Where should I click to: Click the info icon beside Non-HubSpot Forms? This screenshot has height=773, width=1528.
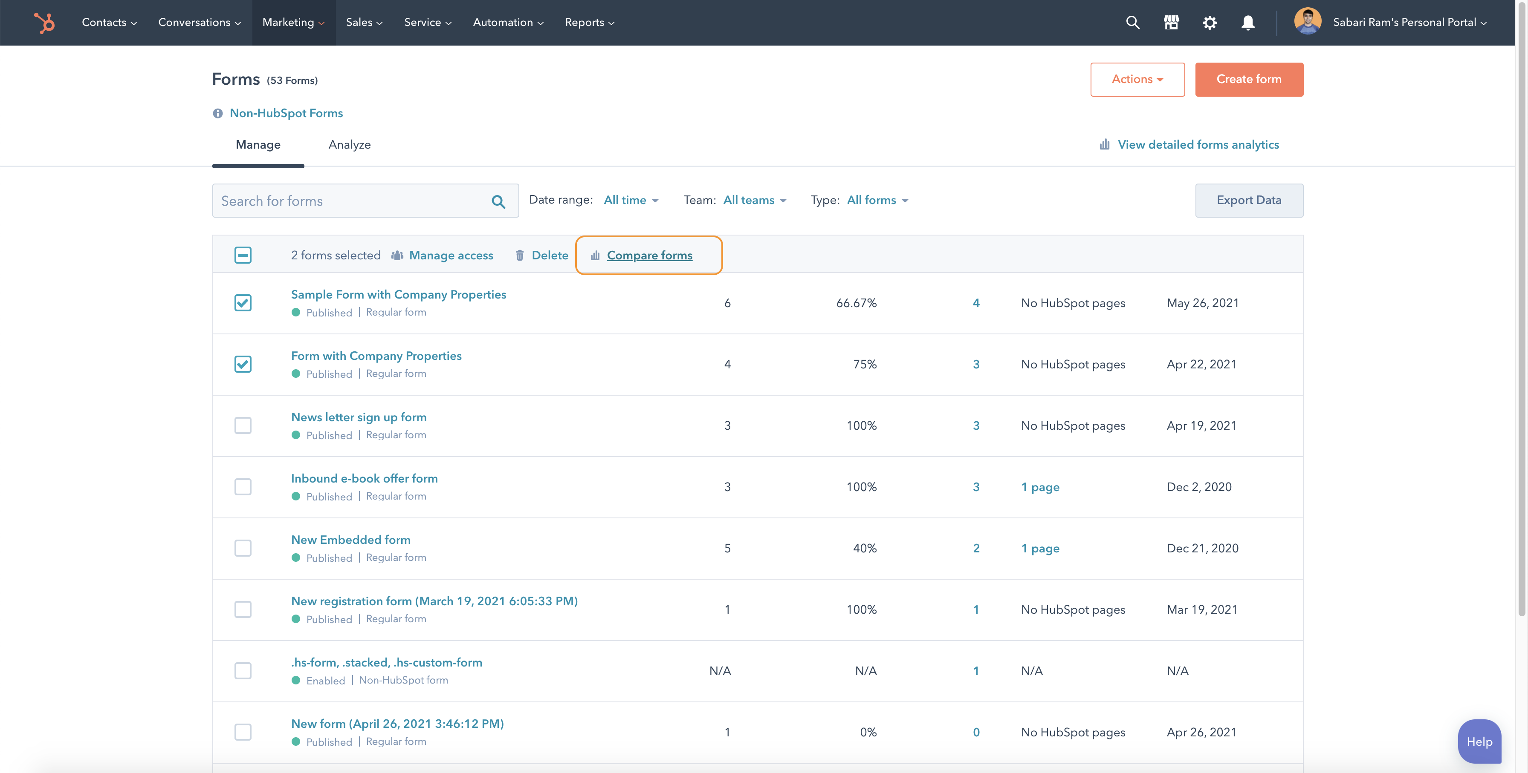pyautogui.click(x=218, y=113)
